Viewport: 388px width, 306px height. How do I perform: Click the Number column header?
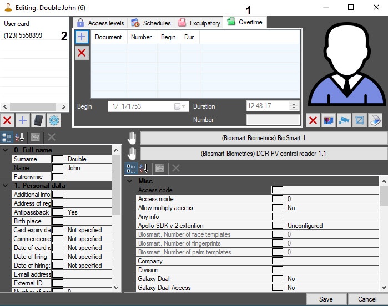coord(142,37)
